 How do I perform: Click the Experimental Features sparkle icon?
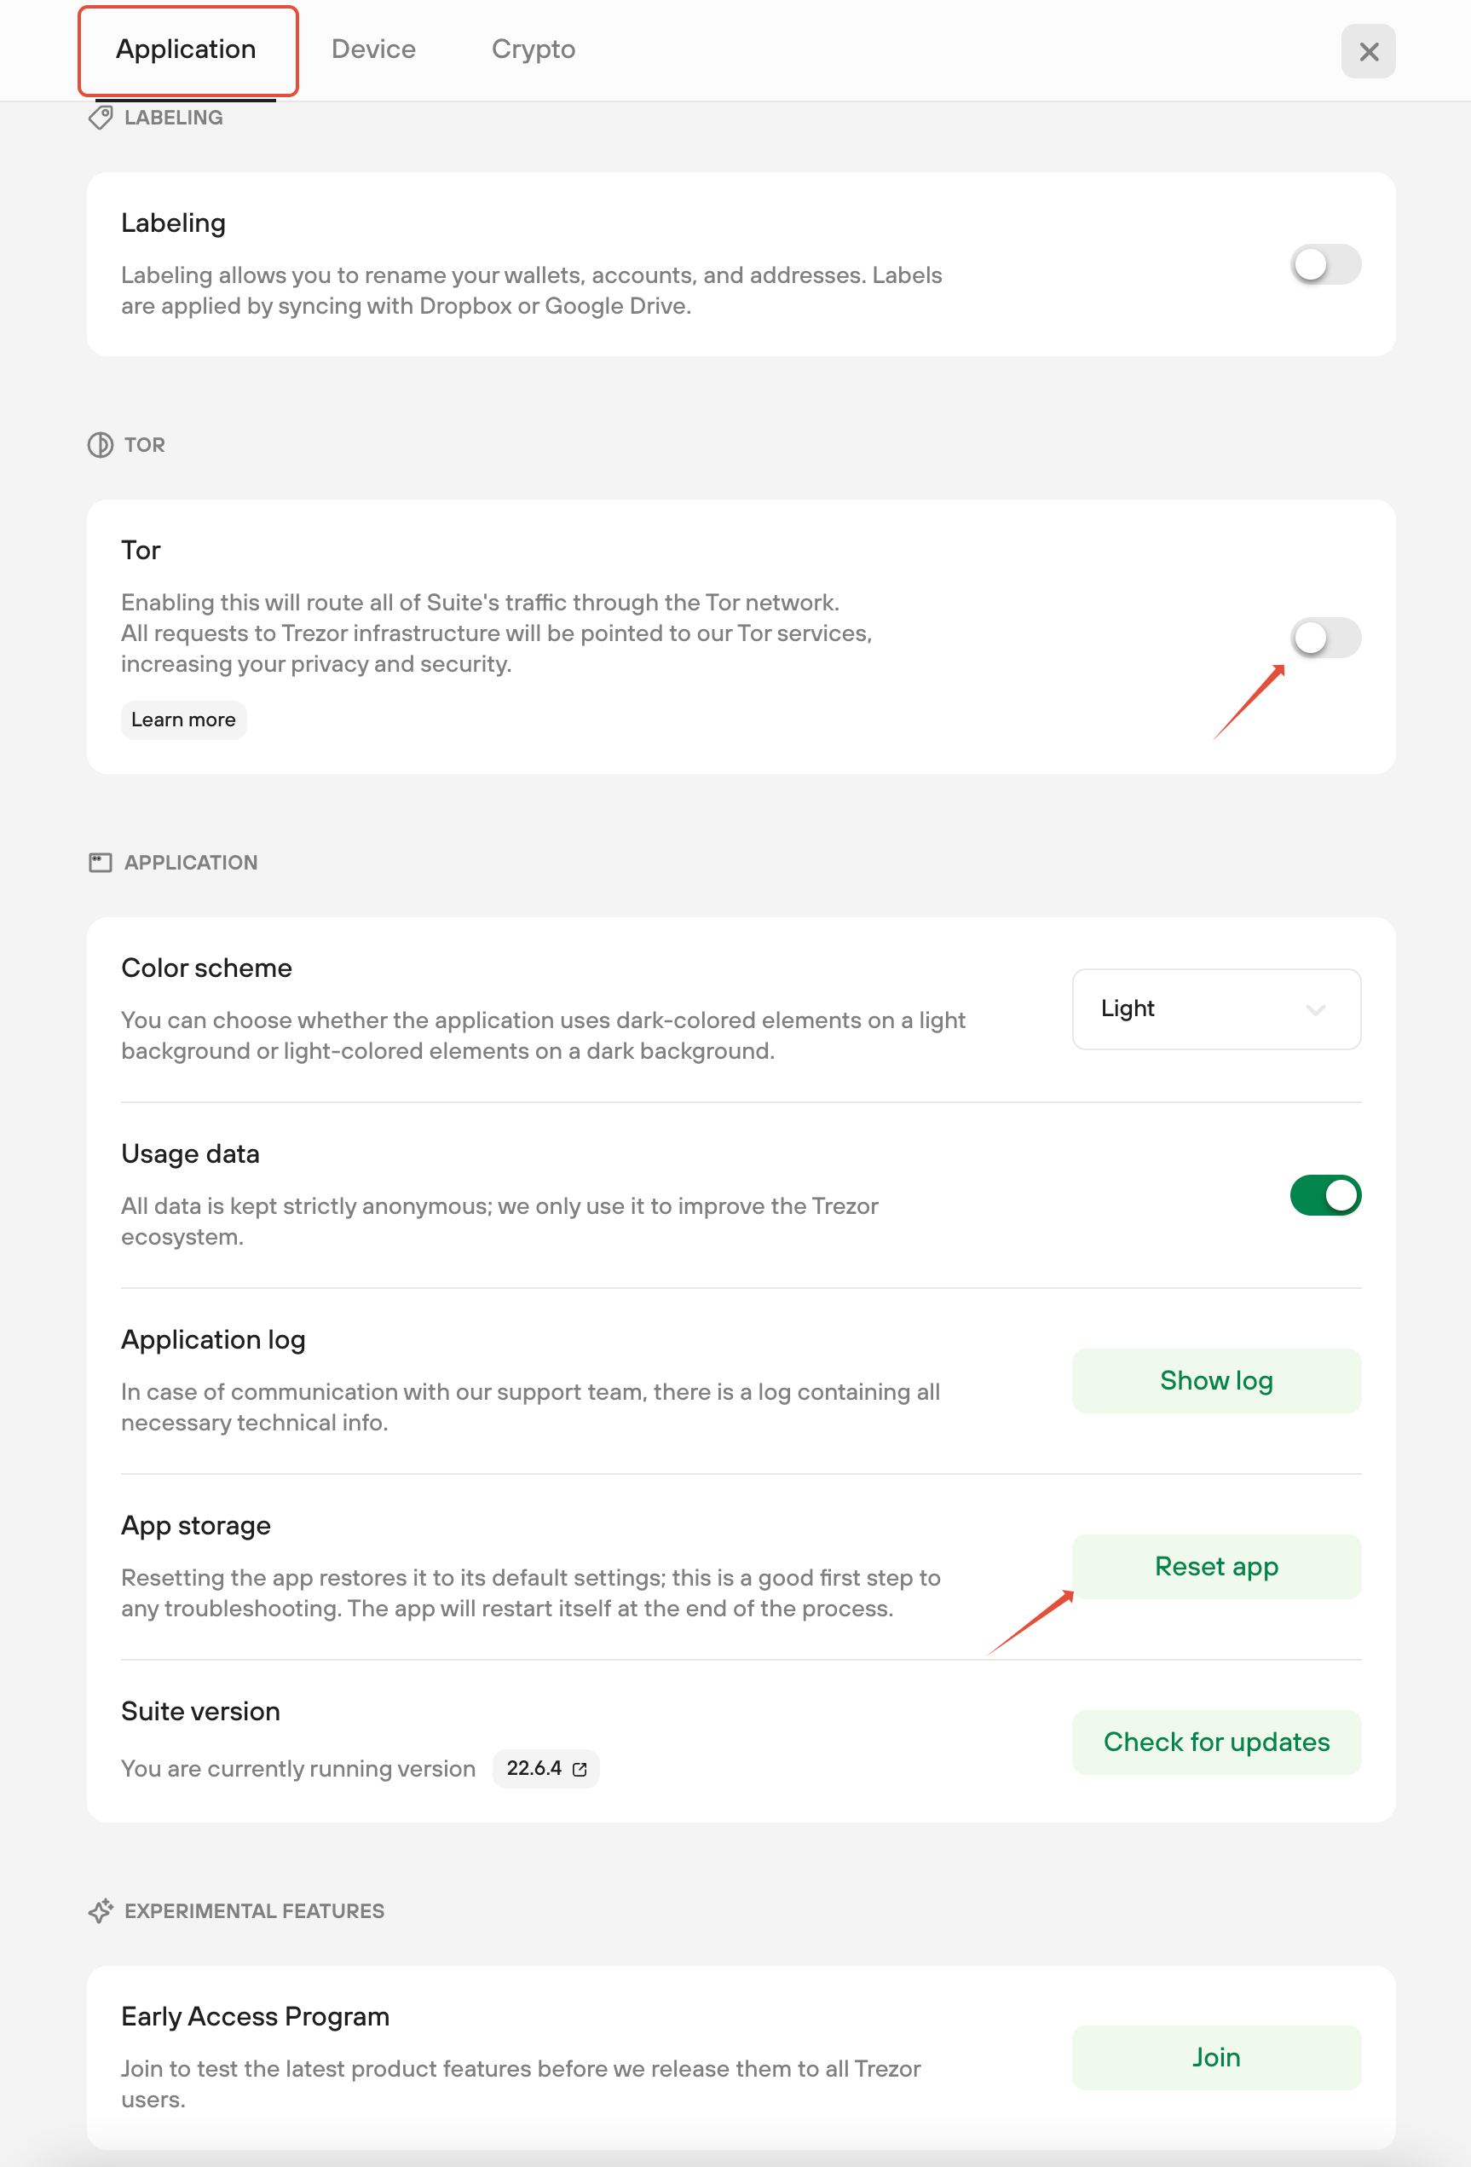click(x=101, y=1910)
